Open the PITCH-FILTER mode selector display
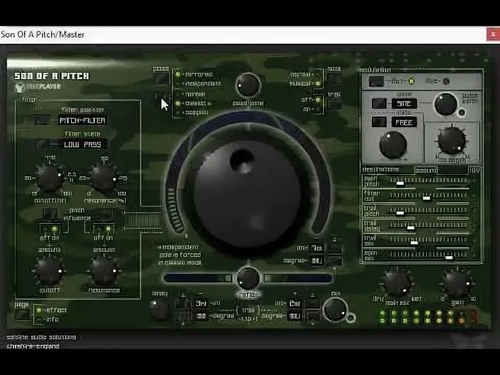Image resolution: width=500 pixels, height=375 pixels. 83,120
